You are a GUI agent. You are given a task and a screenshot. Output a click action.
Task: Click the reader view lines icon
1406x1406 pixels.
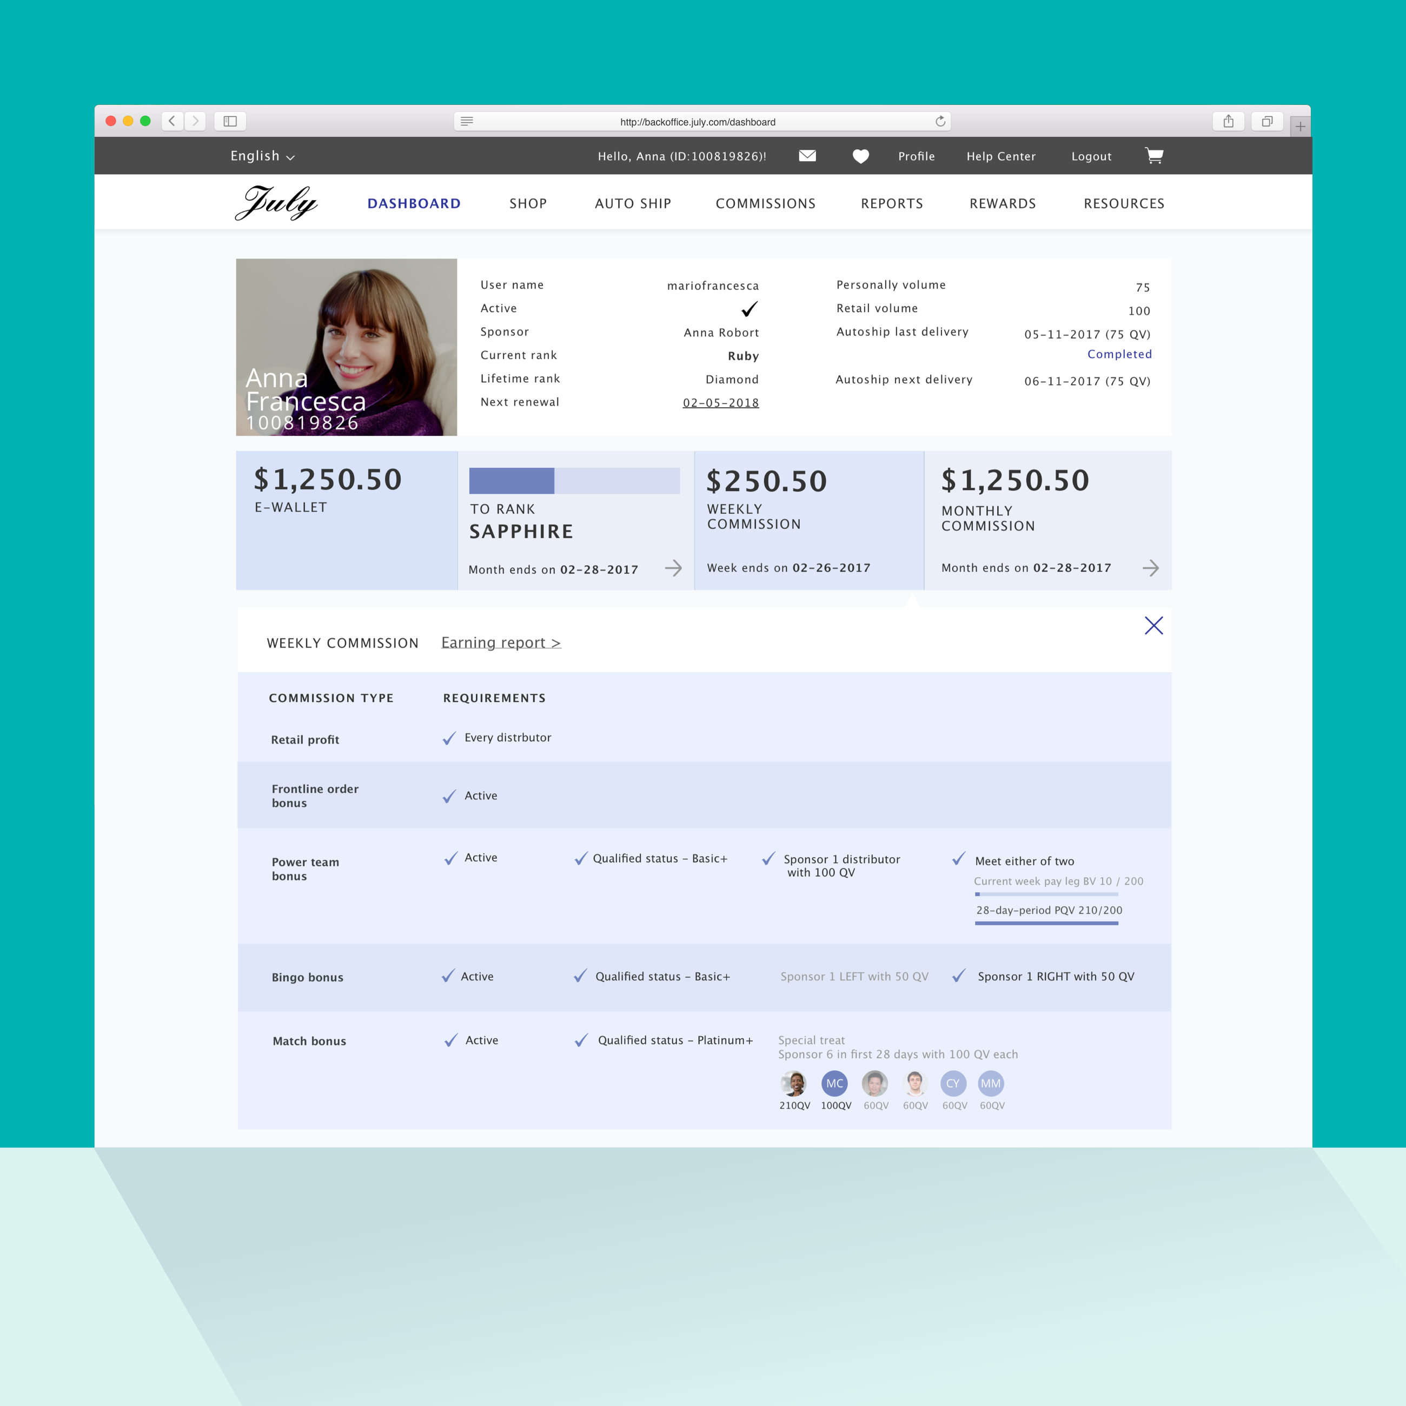467,121
